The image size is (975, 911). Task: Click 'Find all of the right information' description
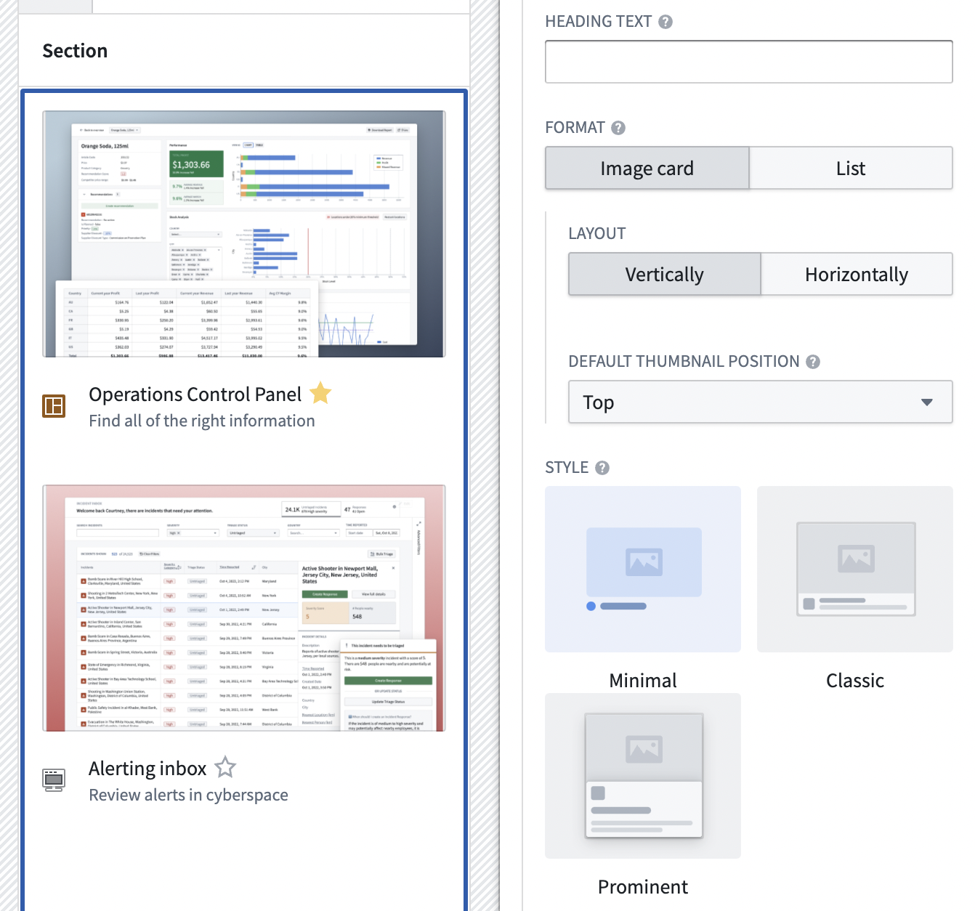coord(202,421)
